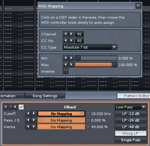Viewport: 150px width, 146px height.
Task: Toggle the Filter2 enabled checkmark
Action: click(x=21, y=107)
